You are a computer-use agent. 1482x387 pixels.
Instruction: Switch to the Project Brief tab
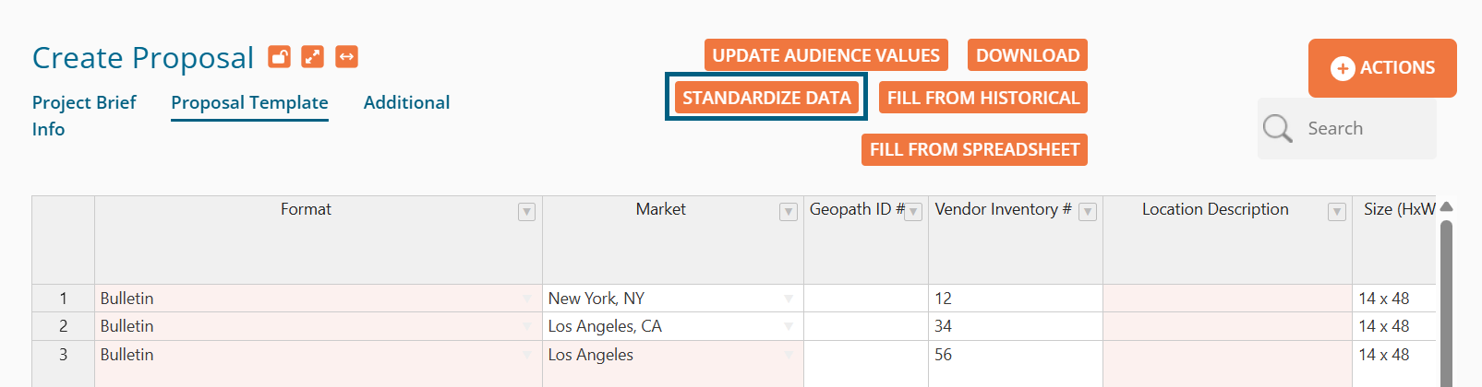pos(84,102)
